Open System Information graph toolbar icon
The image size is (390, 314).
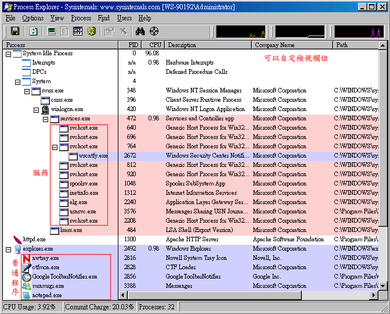(52, 31)
